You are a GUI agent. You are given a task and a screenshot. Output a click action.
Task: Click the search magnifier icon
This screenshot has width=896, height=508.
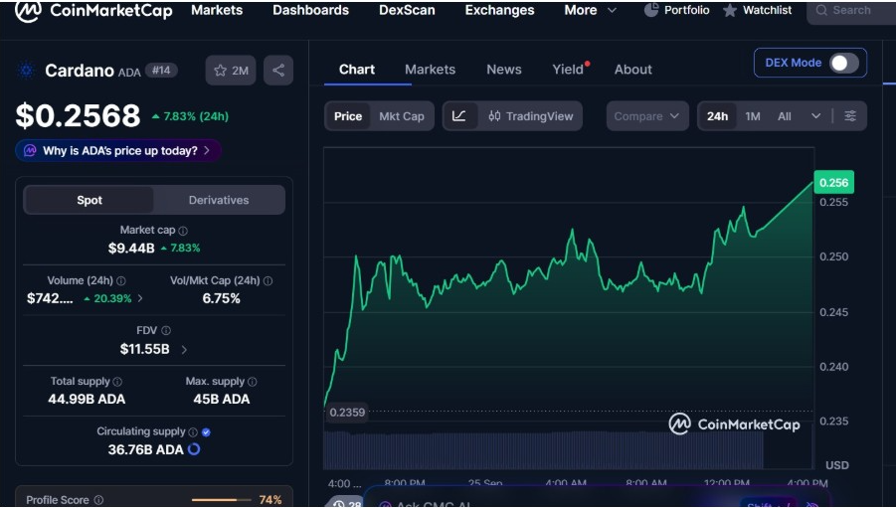[821, 10]
